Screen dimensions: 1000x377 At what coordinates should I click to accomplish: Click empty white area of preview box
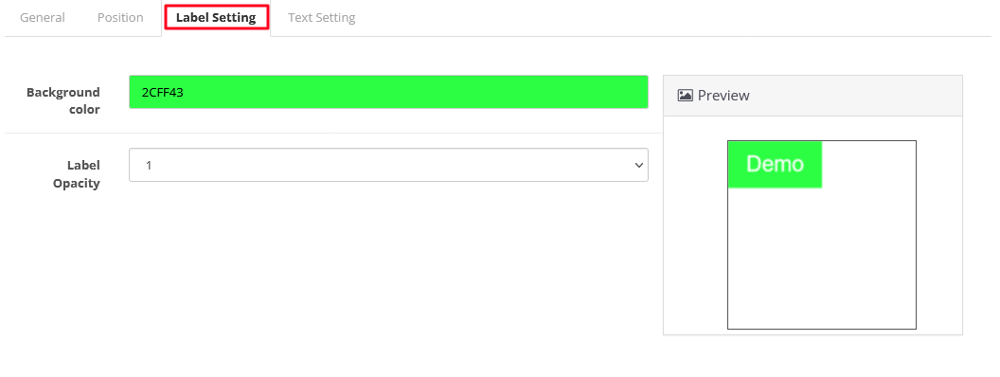(822, 259)
